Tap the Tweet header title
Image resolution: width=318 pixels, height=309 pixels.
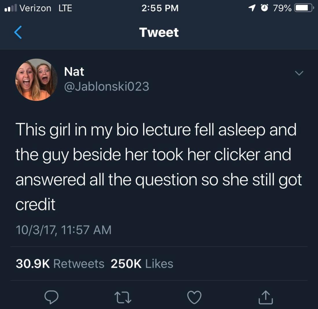point(159,32)
